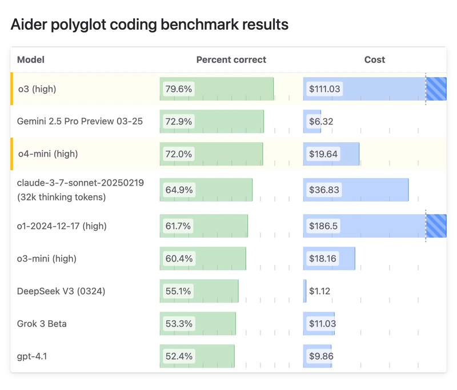
Task: Select the o3-mini (high) model row
Action: [x=228, y=258]
